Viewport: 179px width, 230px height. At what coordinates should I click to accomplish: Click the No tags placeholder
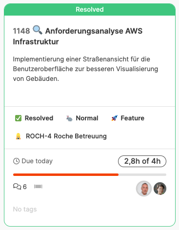(25, 209)
